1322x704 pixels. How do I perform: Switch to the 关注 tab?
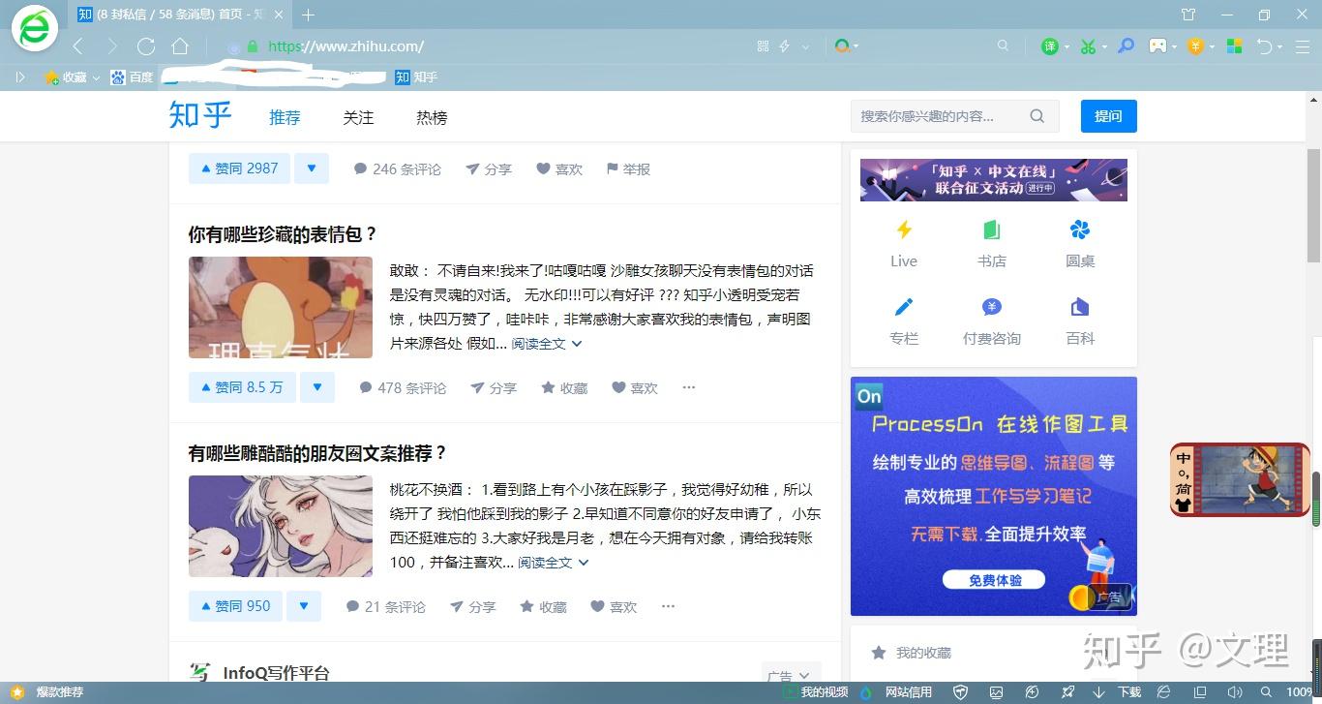point(358,117)
